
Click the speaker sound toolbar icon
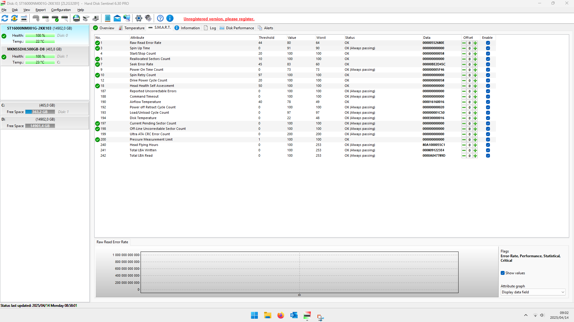click(148, 19)
